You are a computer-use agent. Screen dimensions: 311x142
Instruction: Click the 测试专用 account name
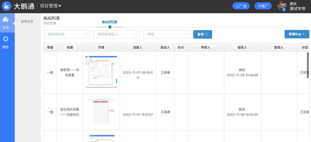(x=297, y=9)
